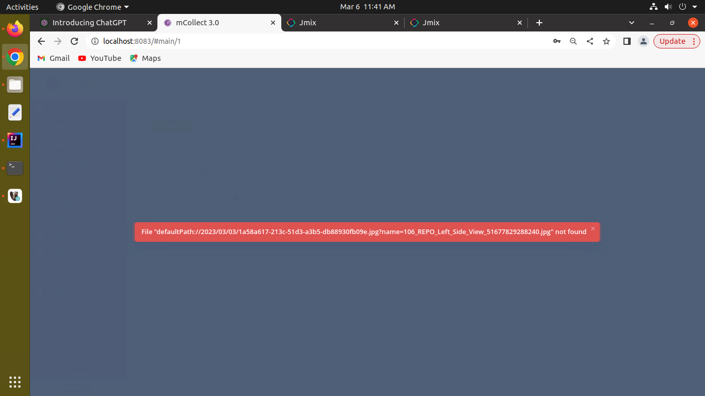Screen dimensions: 705x396
Task: Minimize the Chrome window
Action: 652,23
